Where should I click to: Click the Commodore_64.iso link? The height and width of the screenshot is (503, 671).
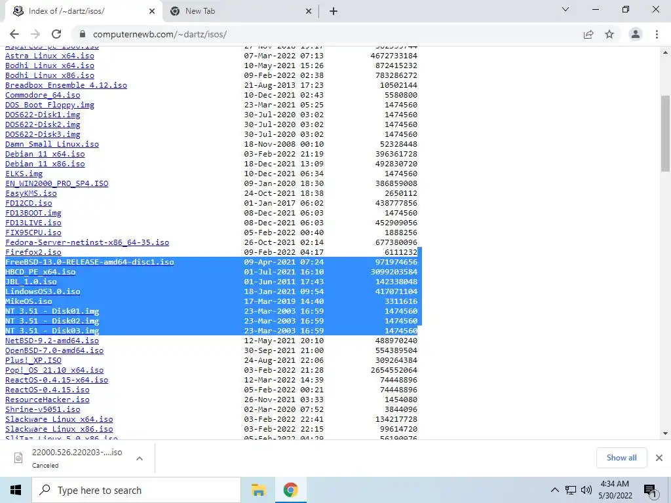point(43,95)
